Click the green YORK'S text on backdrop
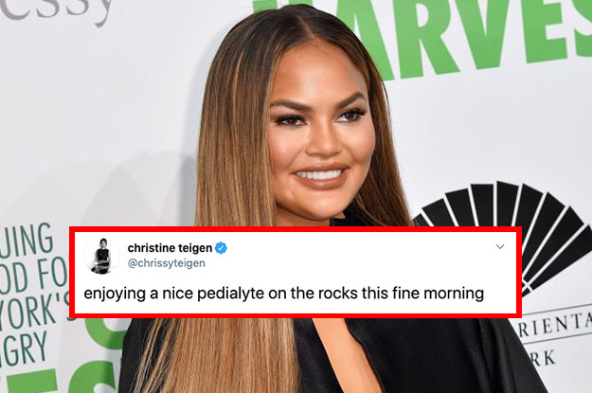 (36, 312)
